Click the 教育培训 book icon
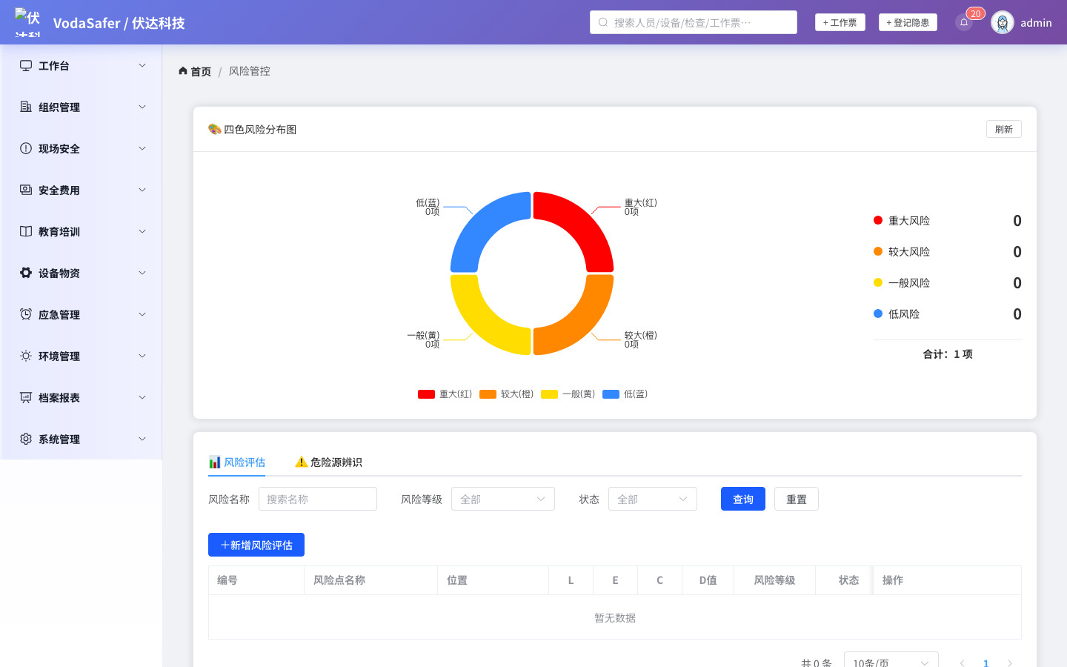Viewport: 1067px width, 667px height. click(x=26, y=231)
